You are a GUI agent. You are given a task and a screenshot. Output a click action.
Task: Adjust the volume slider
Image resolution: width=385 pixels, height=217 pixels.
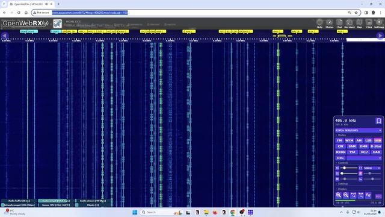pyautogui.click(x=349, y=168)
